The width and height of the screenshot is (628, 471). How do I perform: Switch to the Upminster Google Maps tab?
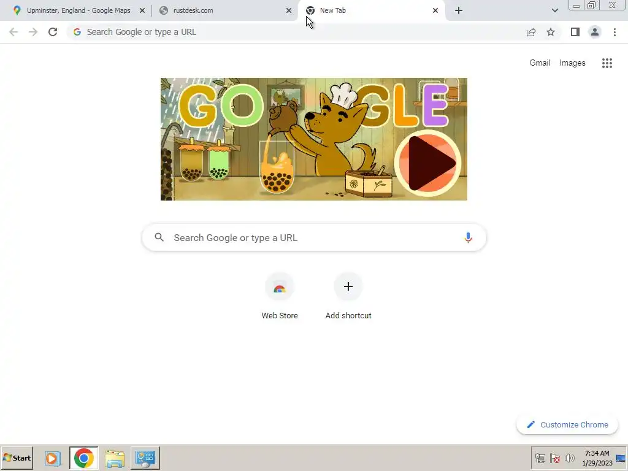pyautogui.click(x=78, y=10)
